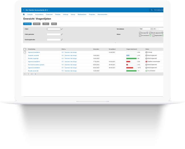185x149 pixels.
Task: Open the Ronalds eerste lijst link
Action: pyautogui.click(x=33, y=71)
